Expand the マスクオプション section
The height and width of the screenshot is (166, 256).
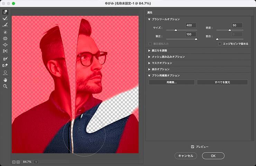[x=149, y=63]
